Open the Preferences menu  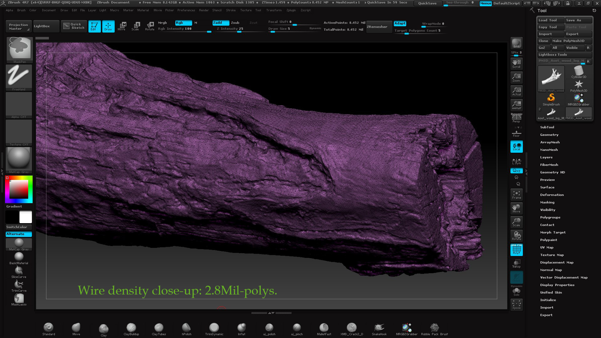(186, 10)
